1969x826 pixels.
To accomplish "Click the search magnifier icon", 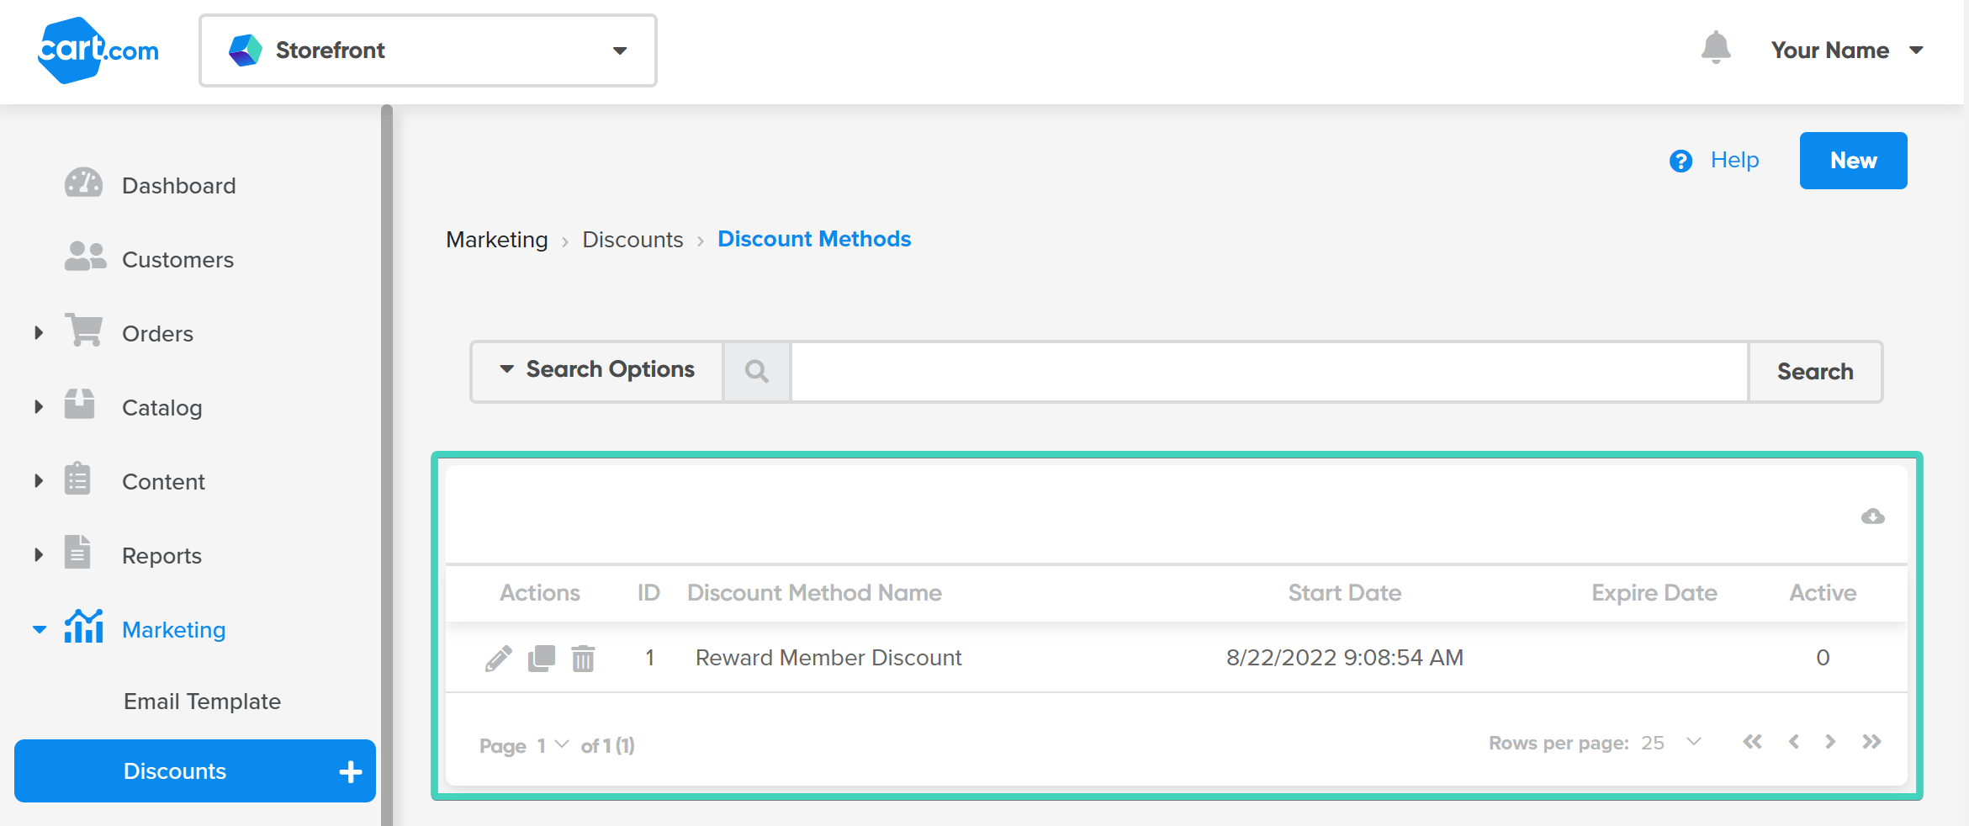I will (757, 371).
